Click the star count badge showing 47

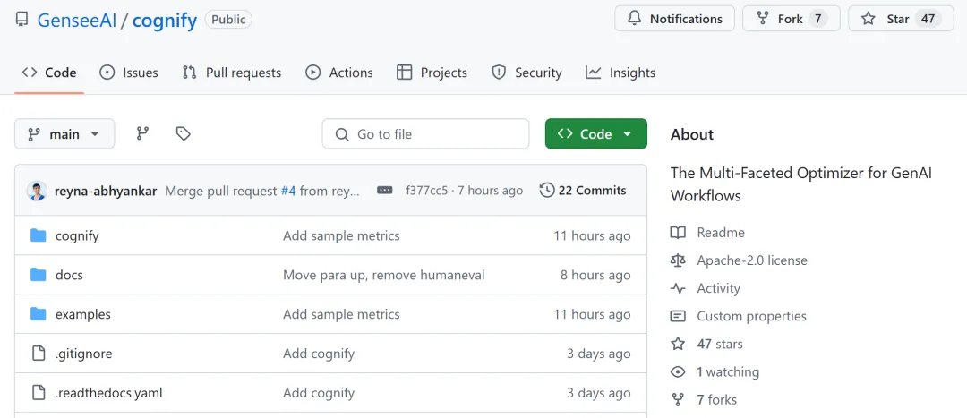point(928,19)
